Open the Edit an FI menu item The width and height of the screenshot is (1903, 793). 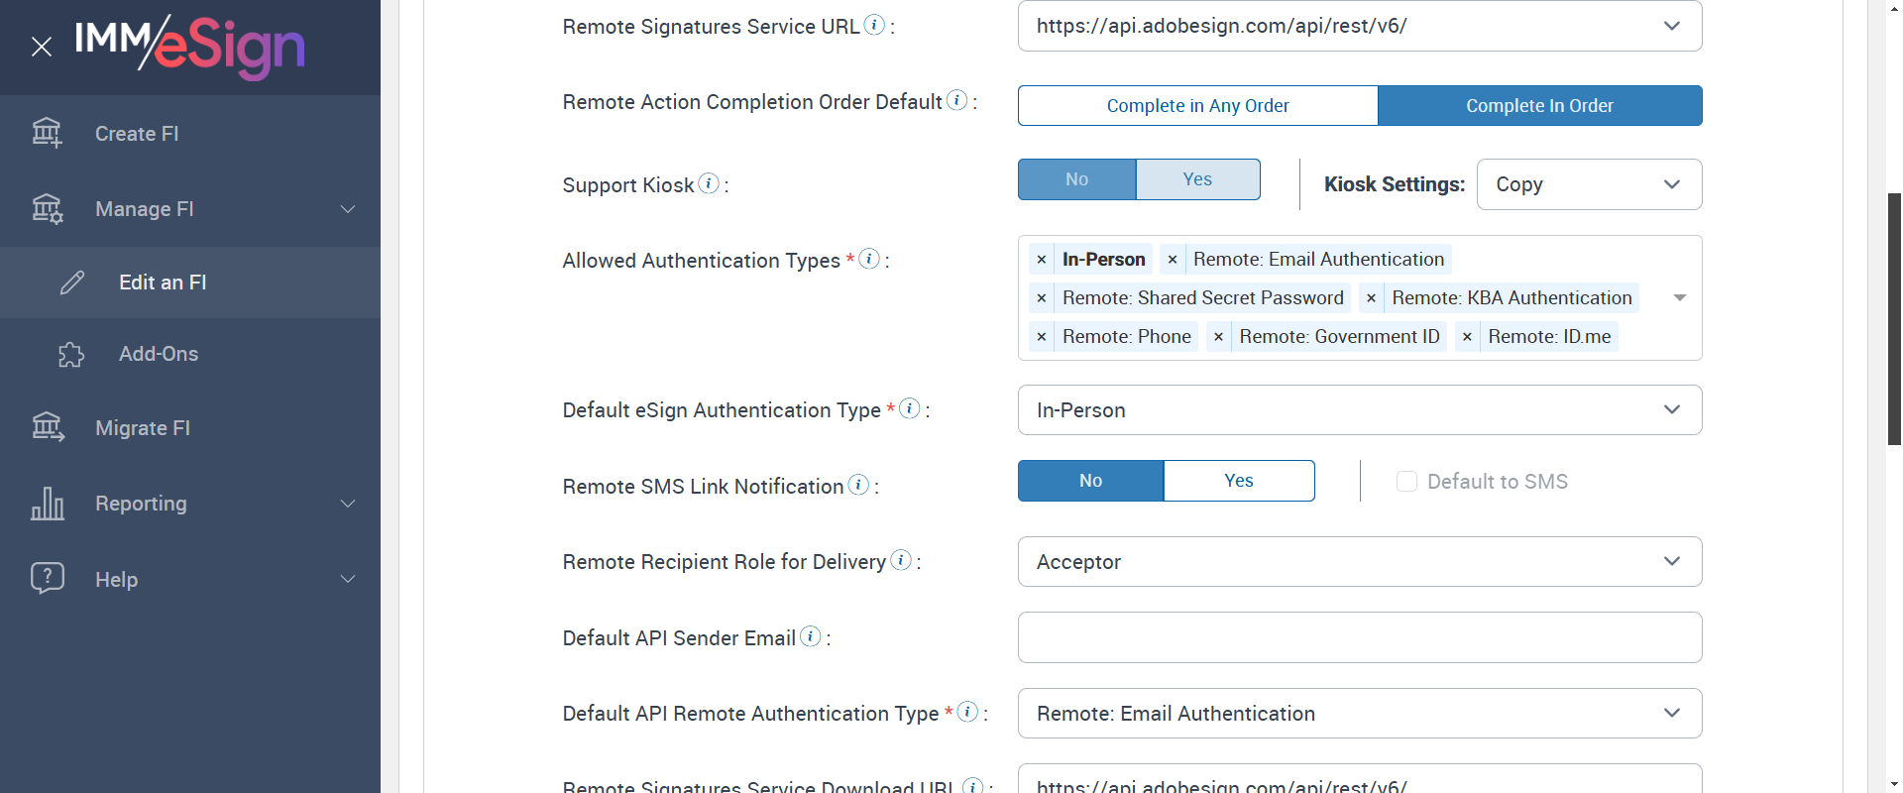(163, 283)
